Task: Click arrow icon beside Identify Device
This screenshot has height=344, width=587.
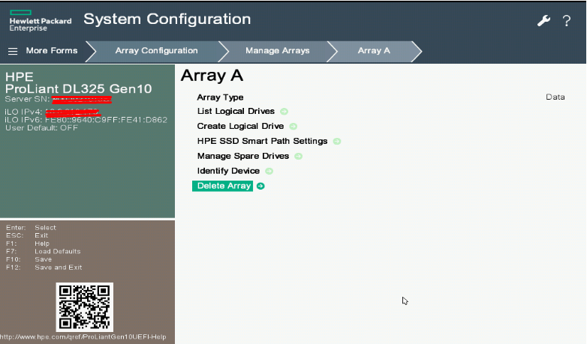Action: (269, 171)
